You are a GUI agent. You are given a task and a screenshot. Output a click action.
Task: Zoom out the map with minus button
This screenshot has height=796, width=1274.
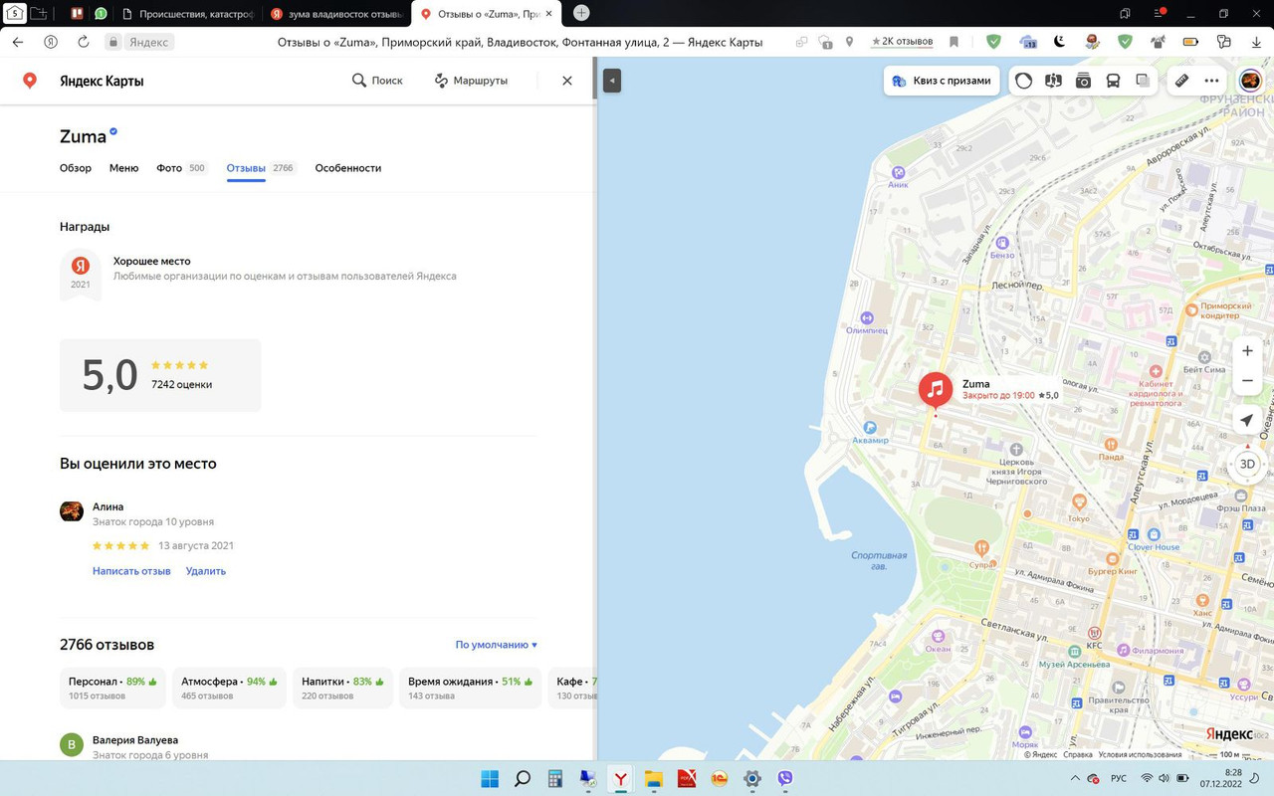pos(1247,381)
